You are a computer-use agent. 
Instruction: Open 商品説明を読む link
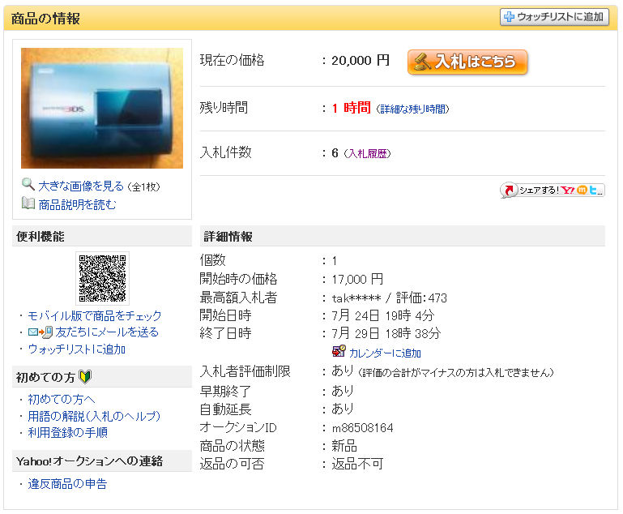[x=77, y=204]
